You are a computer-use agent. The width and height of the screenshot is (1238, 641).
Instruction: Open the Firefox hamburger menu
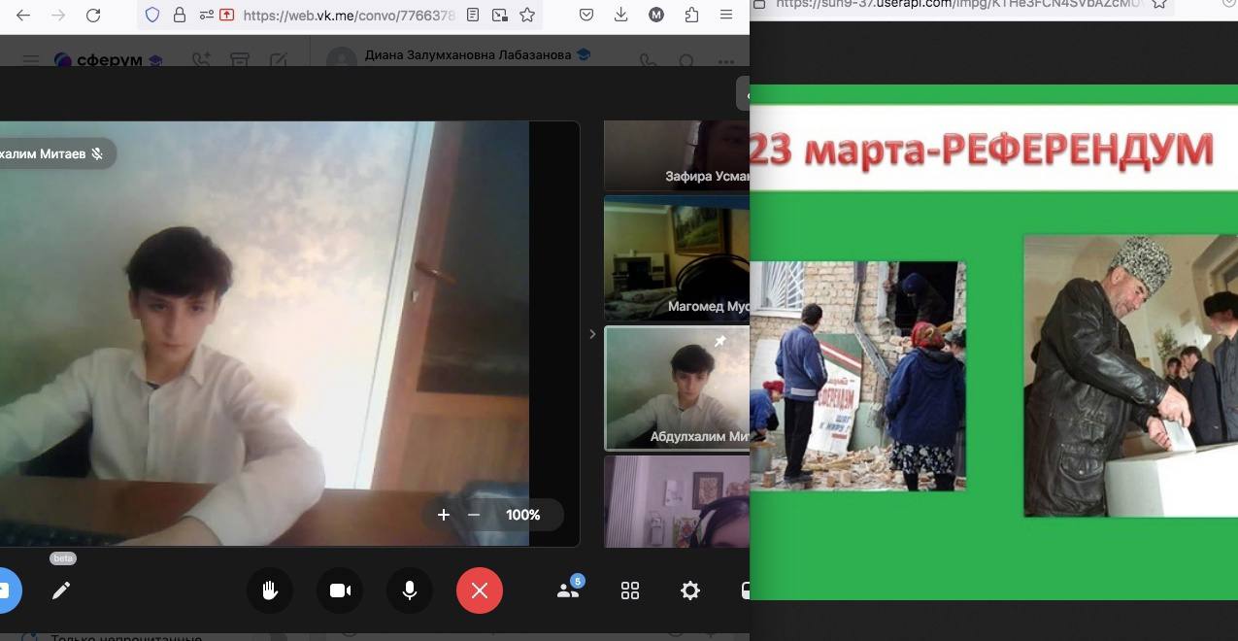(726, 15)
